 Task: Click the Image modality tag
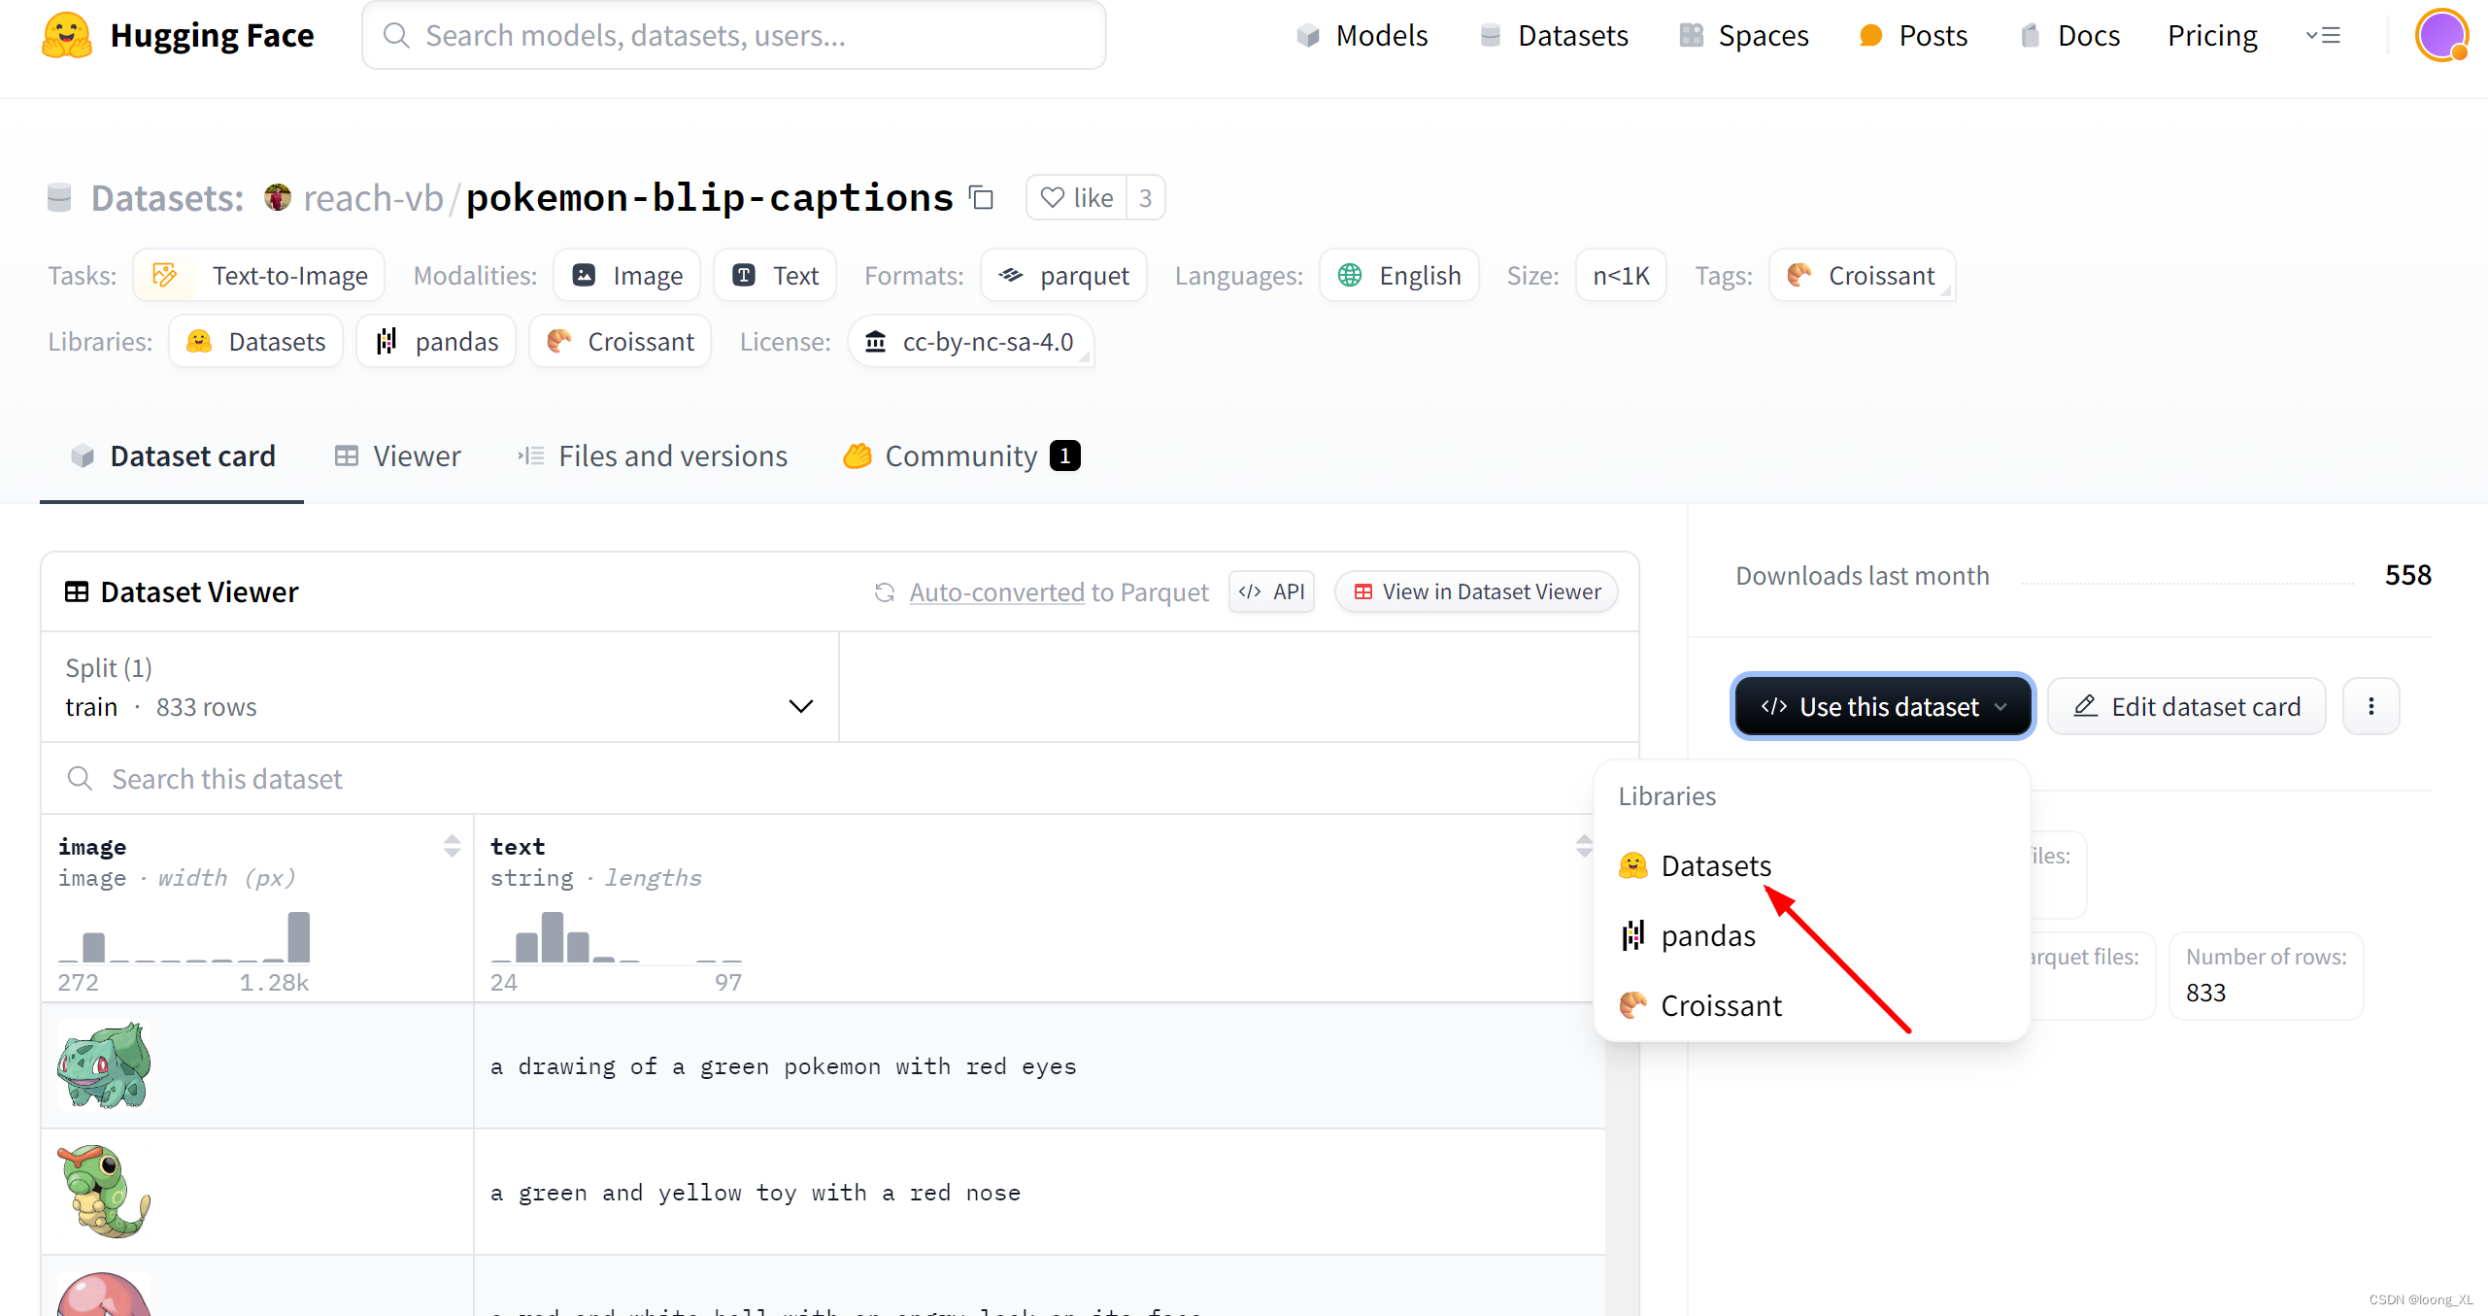[627, 275]
